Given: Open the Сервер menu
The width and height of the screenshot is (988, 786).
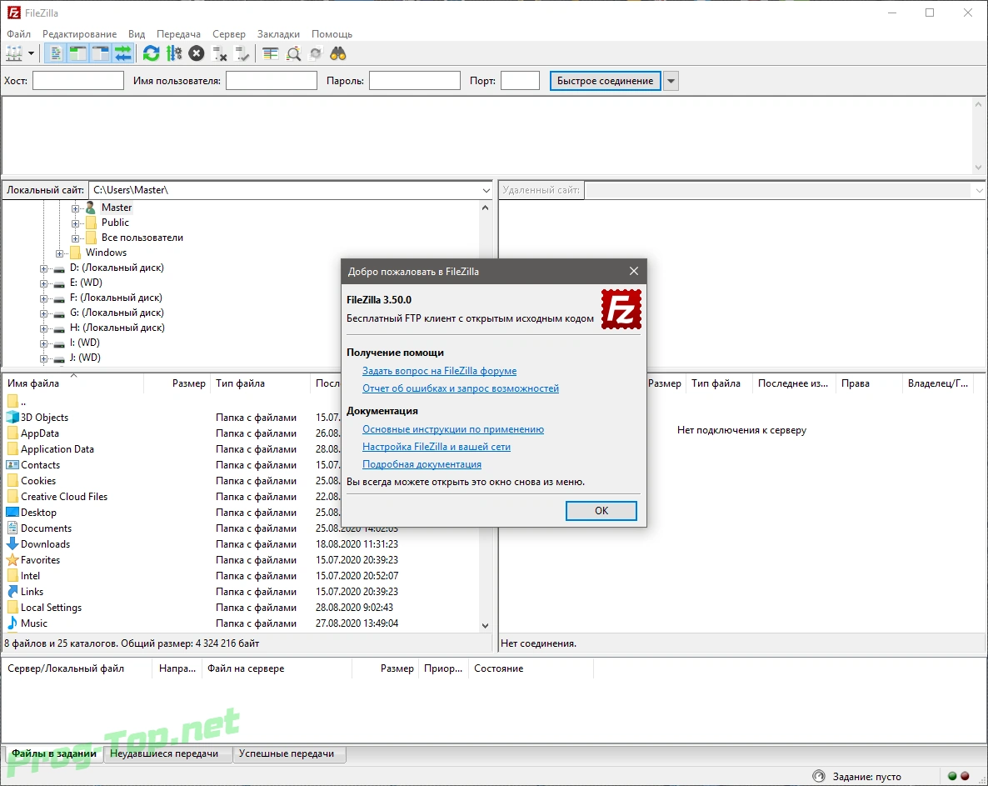Looking at the screenshot, I should coord(229,34).
